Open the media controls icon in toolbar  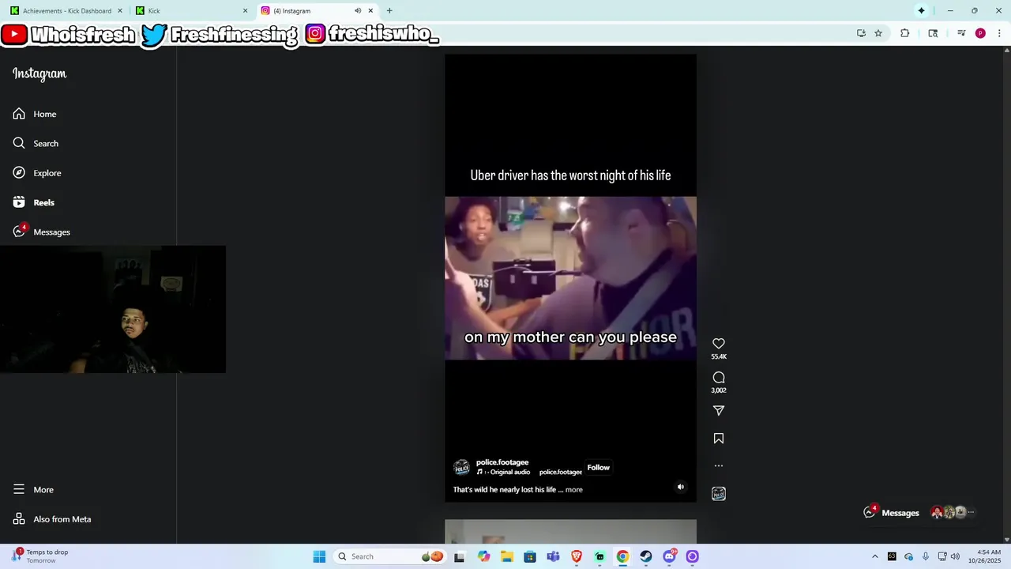click(961, 33)
